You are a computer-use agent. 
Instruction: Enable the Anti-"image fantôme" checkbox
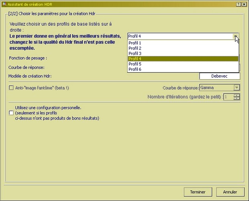pos(11,88)
